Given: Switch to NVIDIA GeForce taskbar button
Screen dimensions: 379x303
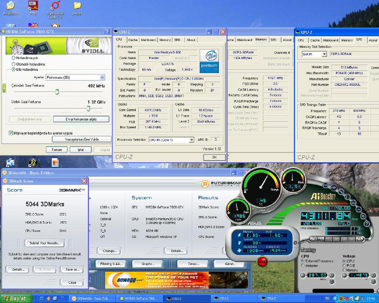Looking at the screenshot, I should (x=139, y=298).
